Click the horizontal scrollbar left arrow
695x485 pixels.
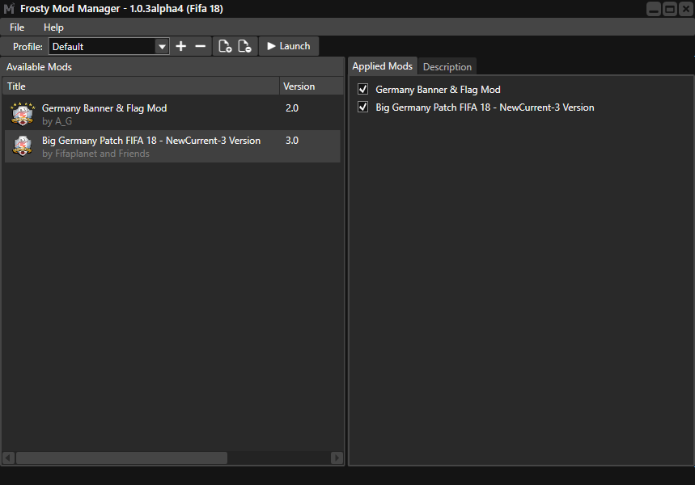coord(8,458)
